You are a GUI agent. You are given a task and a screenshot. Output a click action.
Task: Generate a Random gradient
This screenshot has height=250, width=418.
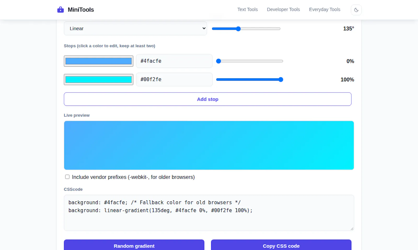coord(134,246)
